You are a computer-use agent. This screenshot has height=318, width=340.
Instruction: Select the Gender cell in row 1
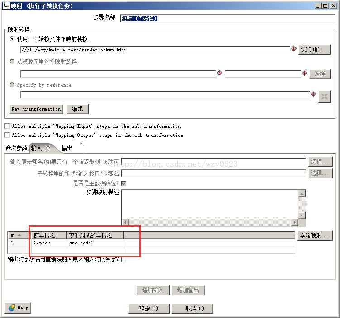49,243
